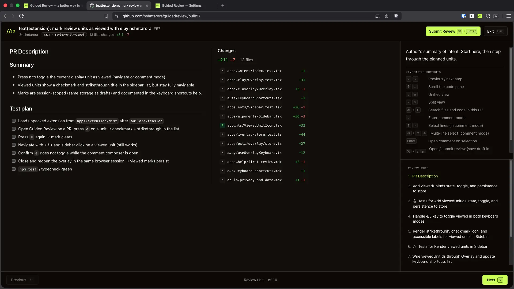Viewport: 514px width, 289px height.
Task: Switch to Guided Review — Settings tab
Action: (x=185, y=5)
